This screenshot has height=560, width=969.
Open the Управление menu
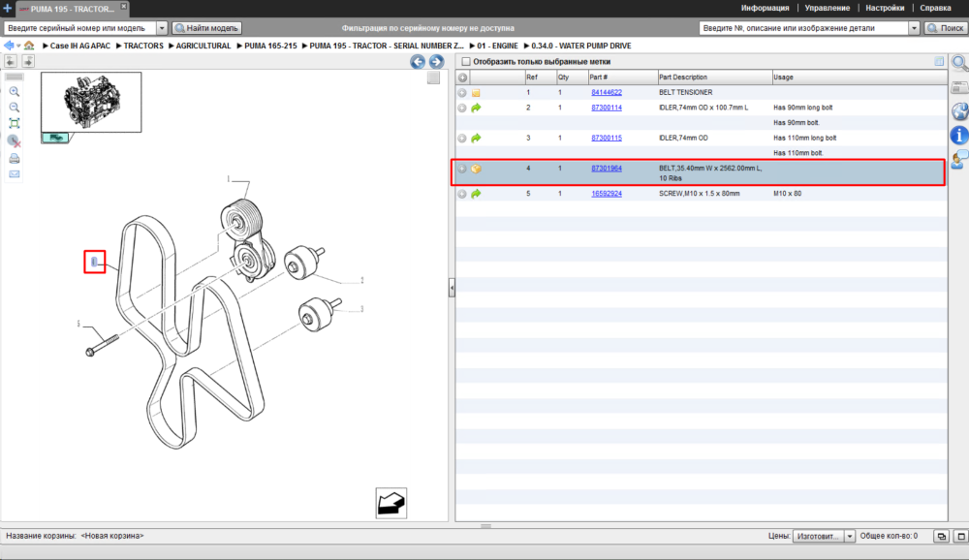point(827,8)
